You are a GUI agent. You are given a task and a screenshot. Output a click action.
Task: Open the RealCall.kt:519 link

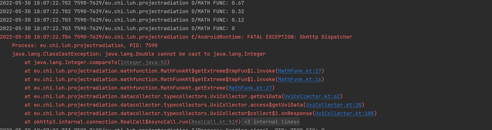click(x=215, y=122)
